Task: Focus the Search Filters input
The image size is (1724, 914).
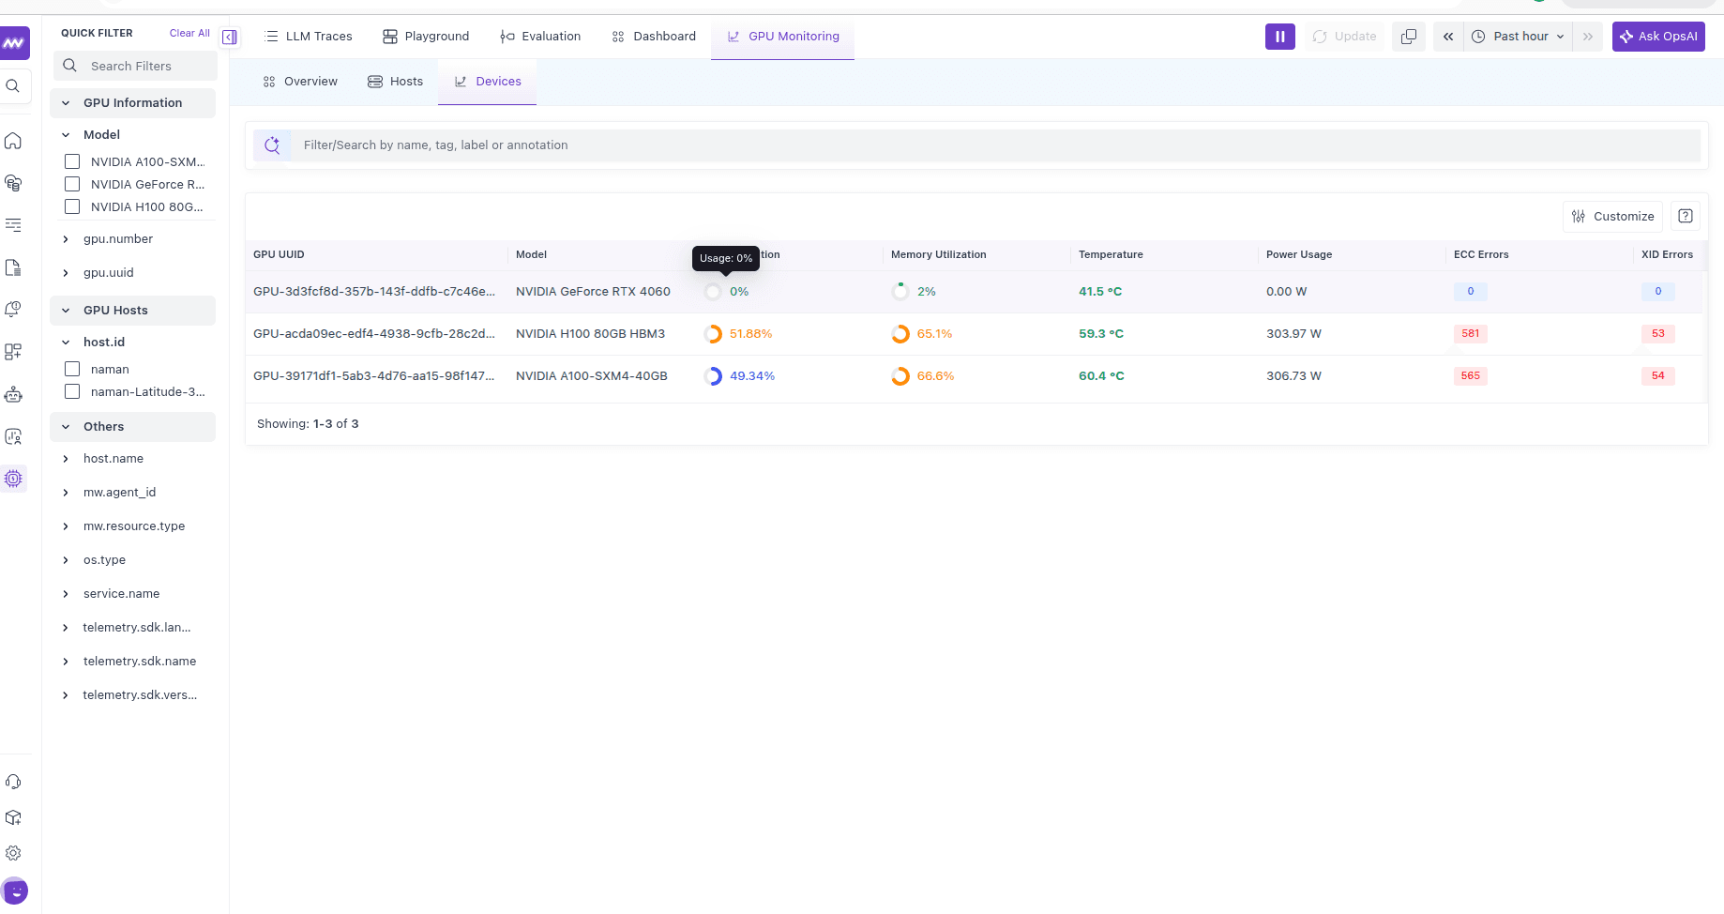Action: pyautogui.click(x=136, y=66)
